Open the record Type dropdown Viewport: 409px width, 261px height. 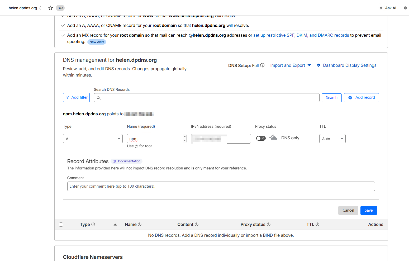93,139
